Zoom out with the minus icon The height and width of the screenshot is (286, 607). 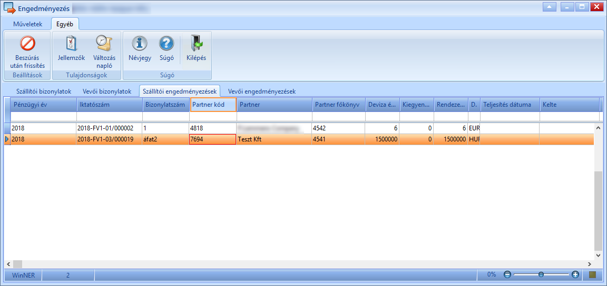coord(507,275)
